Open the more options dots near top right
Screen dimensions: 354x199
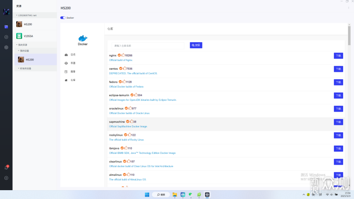(x=349, y=8)
